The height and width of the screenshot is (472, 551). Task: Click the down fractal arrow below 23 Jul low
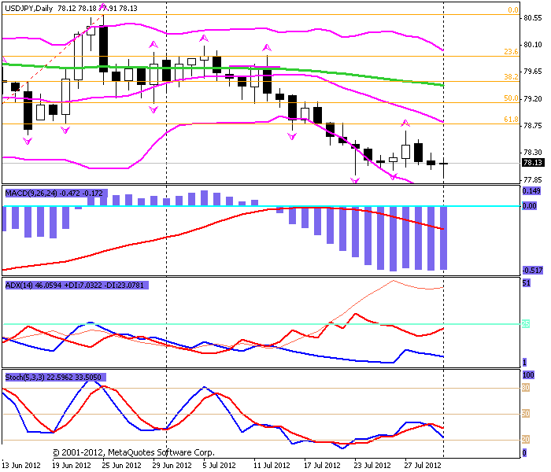pos(355,180)
